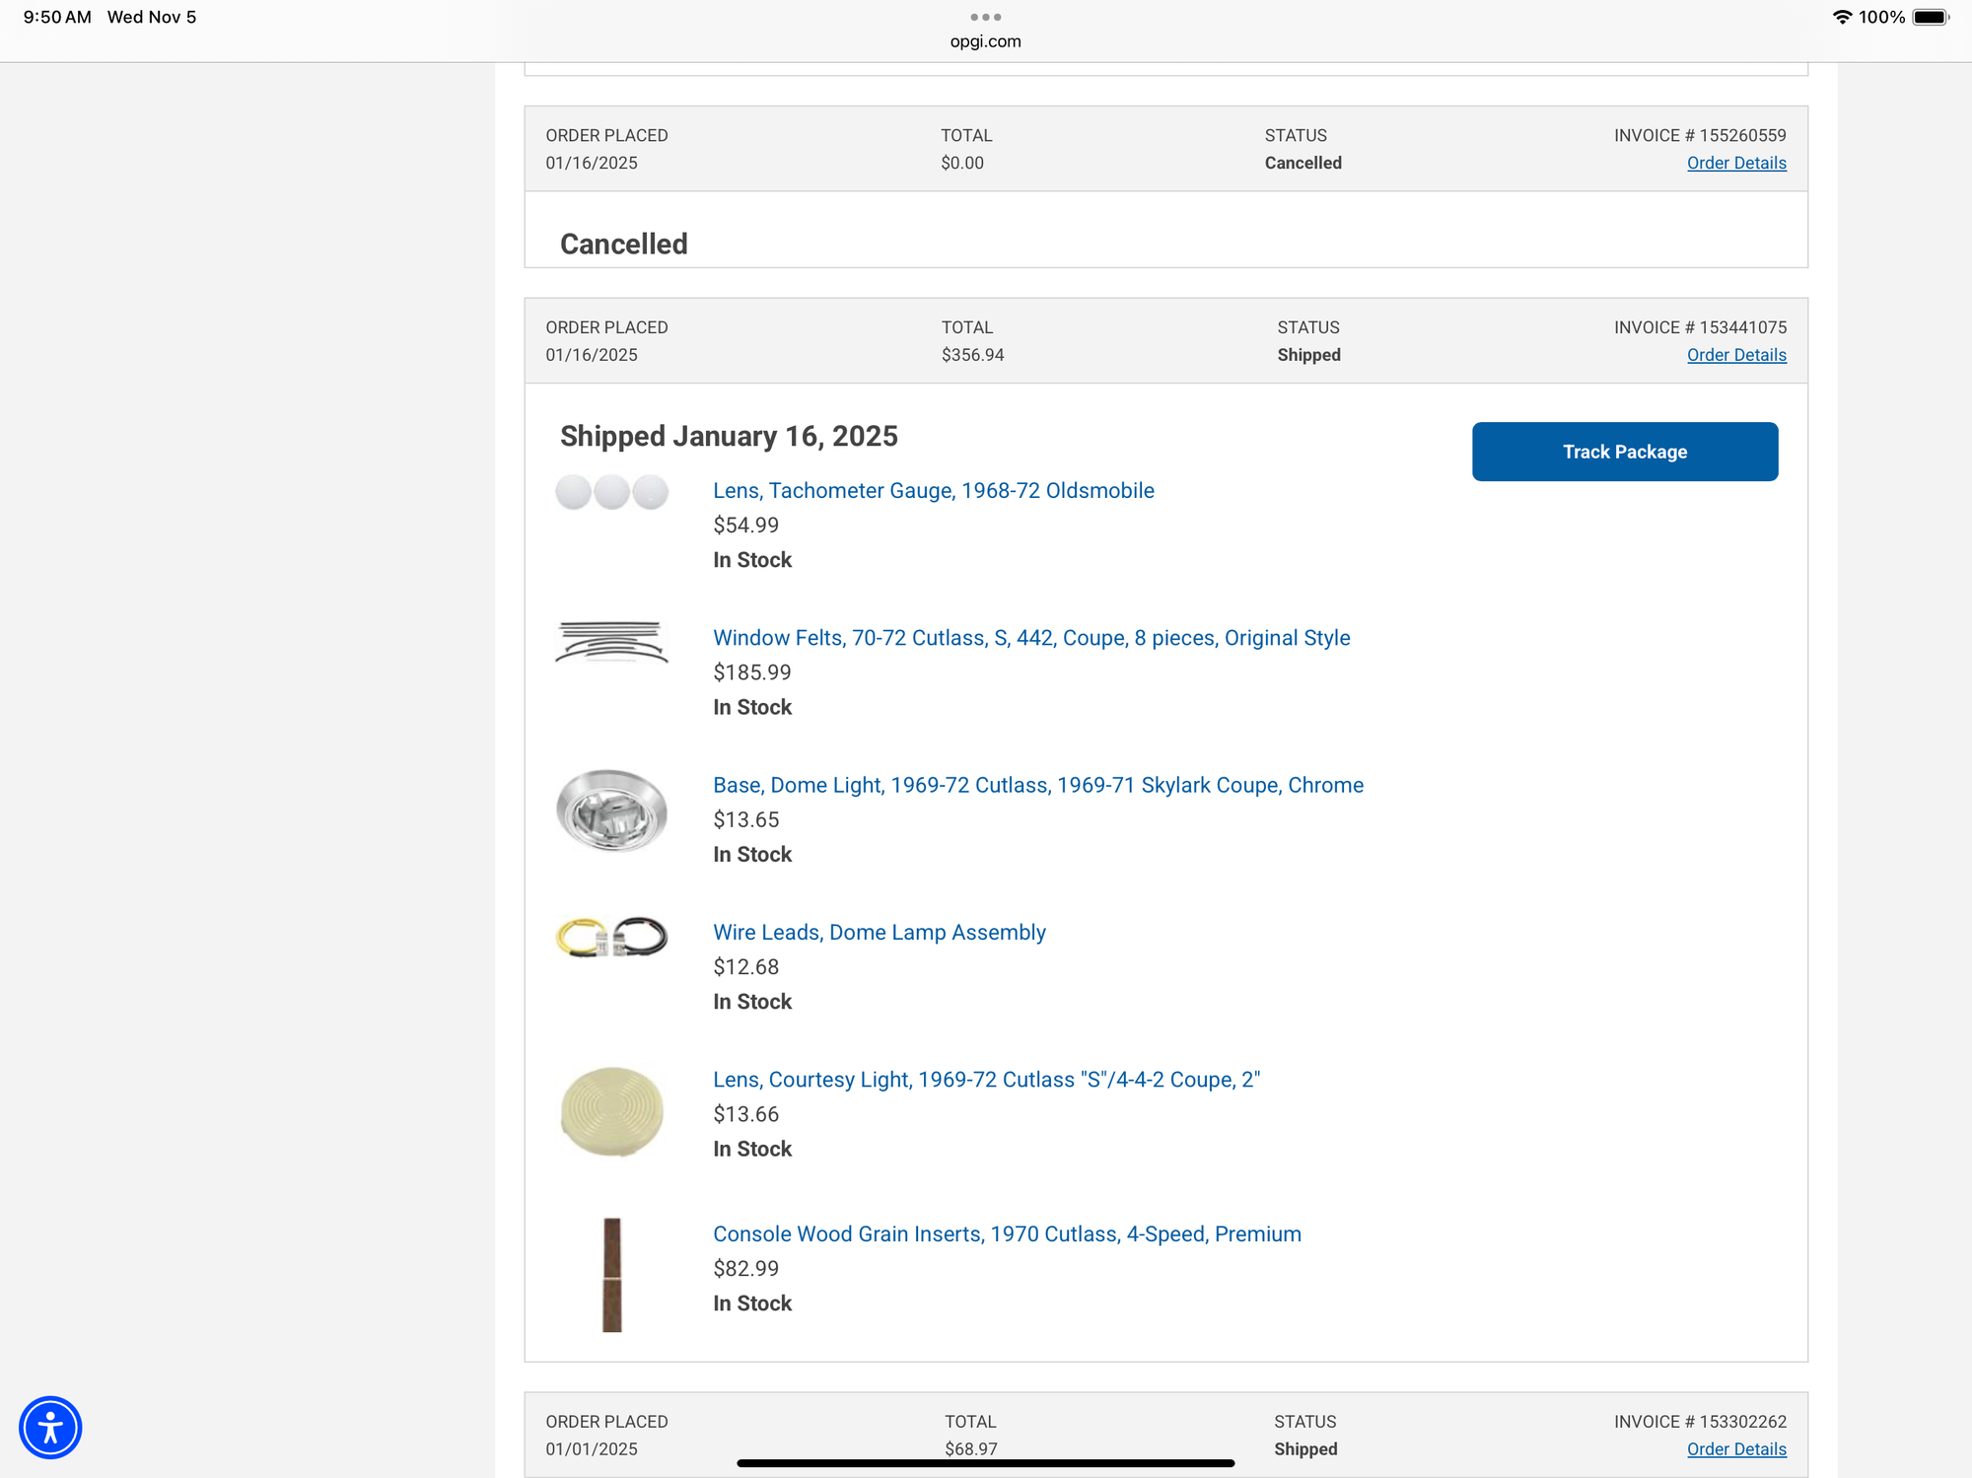Open Order Details for invoice 155260559
The image size is (1972, 1478).
1735,163
